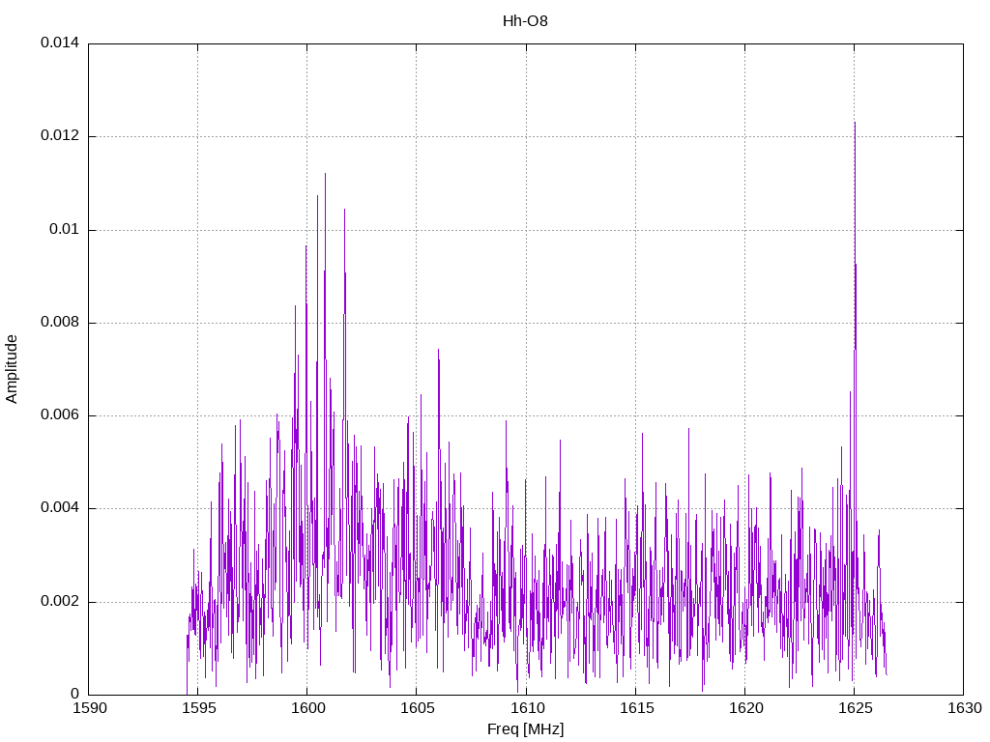Click the 1590 x-axis tick label
990x742 pixels.
click(89, 708)
